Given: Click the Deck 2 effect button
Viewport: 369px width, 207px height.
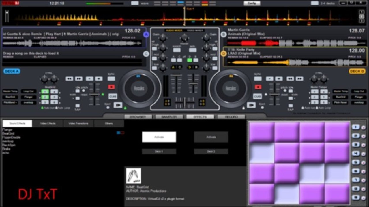Looking at the screenshot, I should pos(211,151).
